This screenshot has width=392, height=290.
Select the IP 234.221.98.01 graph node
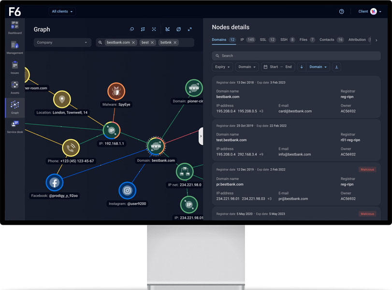point(189,205)
